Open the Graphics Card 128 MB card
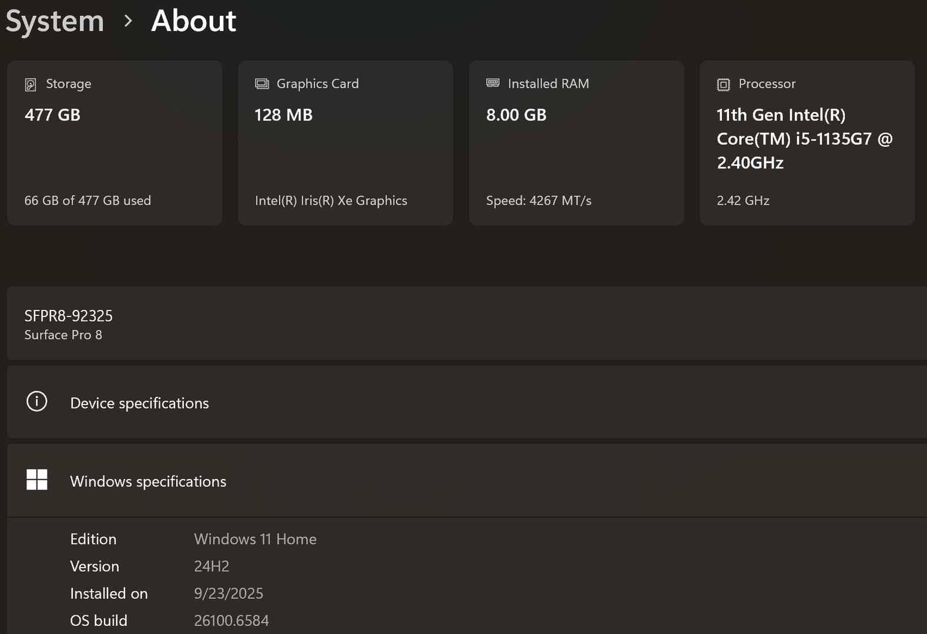Viewport: 927px width, 634px height. (345, 143)
